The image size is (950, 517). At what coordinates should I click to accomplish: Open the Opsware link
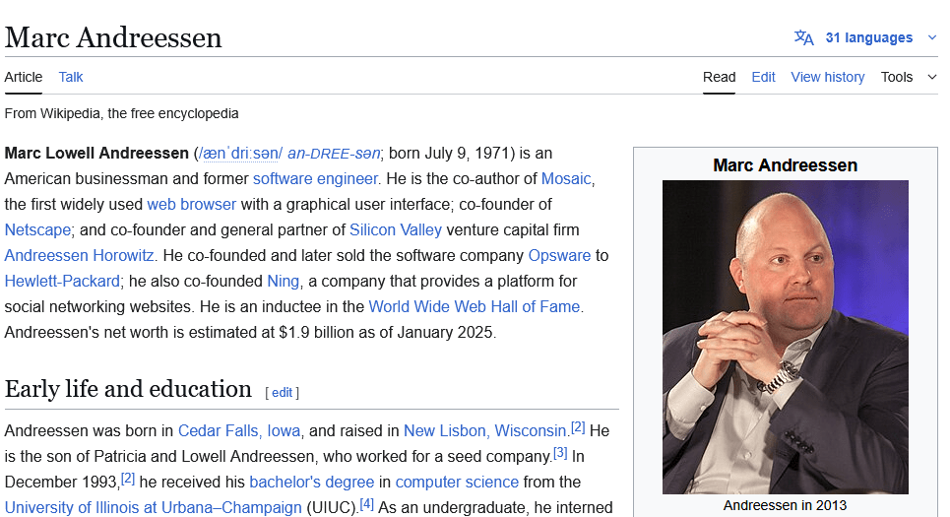tap(559, 255)
